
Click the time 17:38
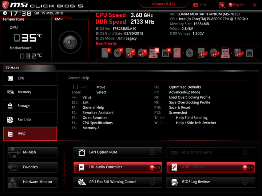(21, 13)
